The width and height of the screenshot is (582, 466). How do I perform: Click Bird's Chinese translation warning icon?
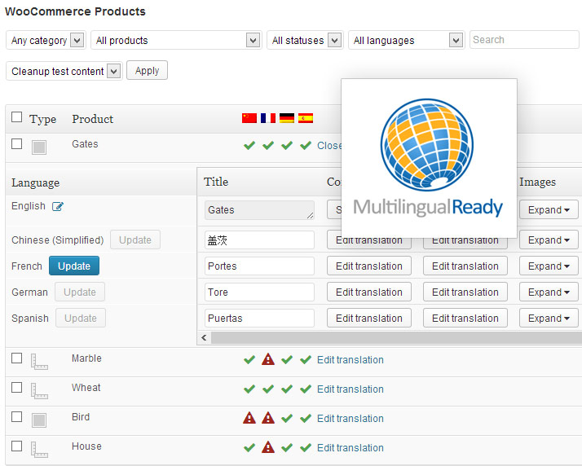249,418
